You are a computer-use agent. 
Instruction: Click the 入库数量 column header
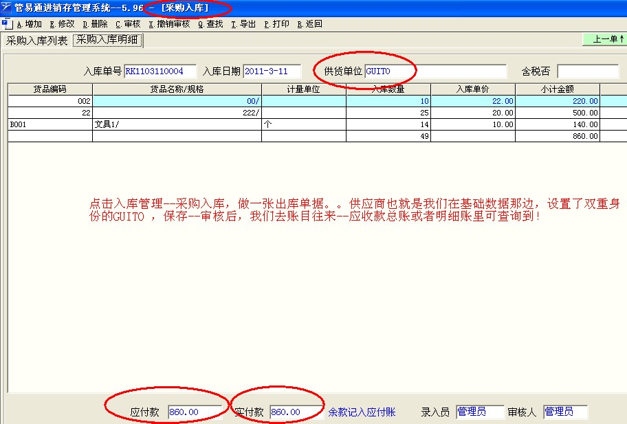pos(388,89)
